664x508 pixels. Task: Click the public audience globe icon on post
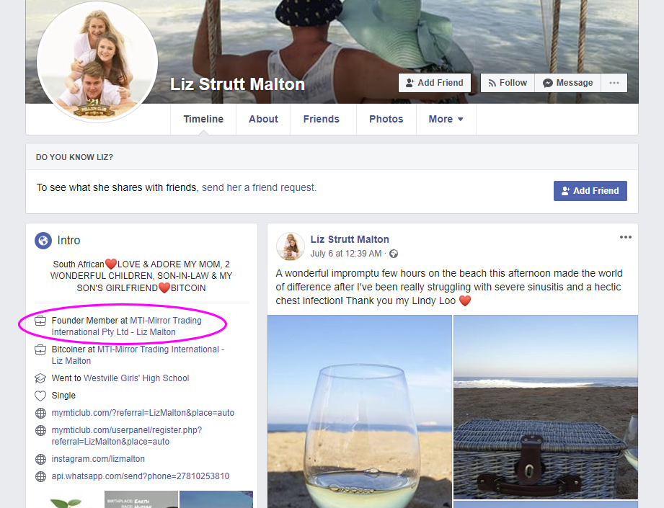[394, 254]
